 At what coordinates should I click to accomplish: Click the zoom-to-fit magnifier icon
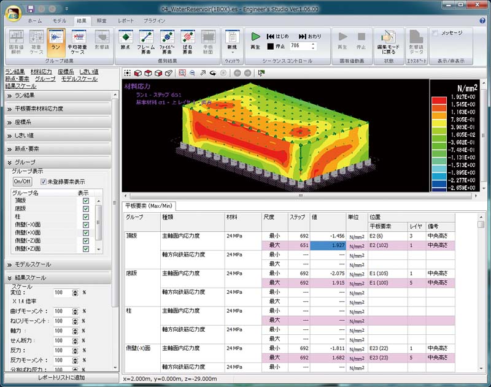182,73
